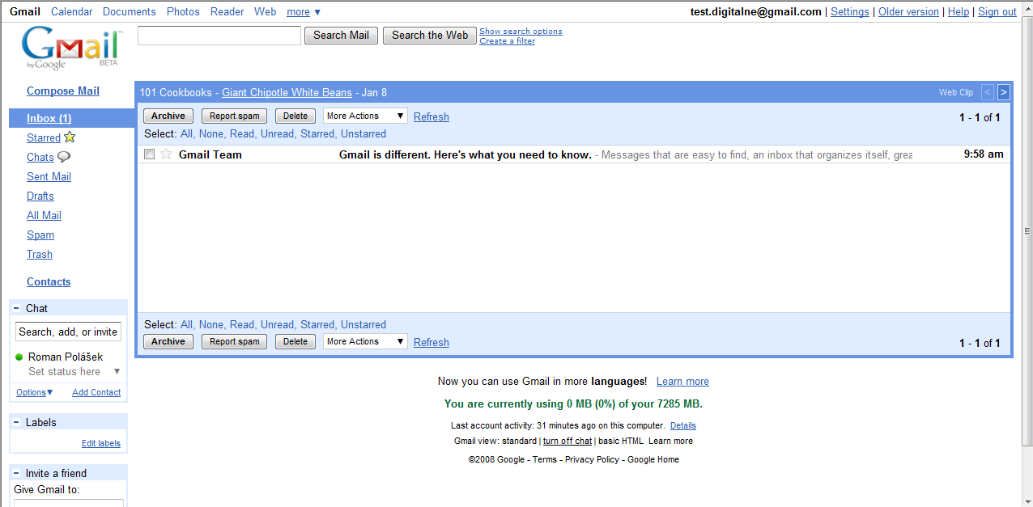The image size is (1033, 507).
Task: Click the green online status dot
Action: (19, 357)
